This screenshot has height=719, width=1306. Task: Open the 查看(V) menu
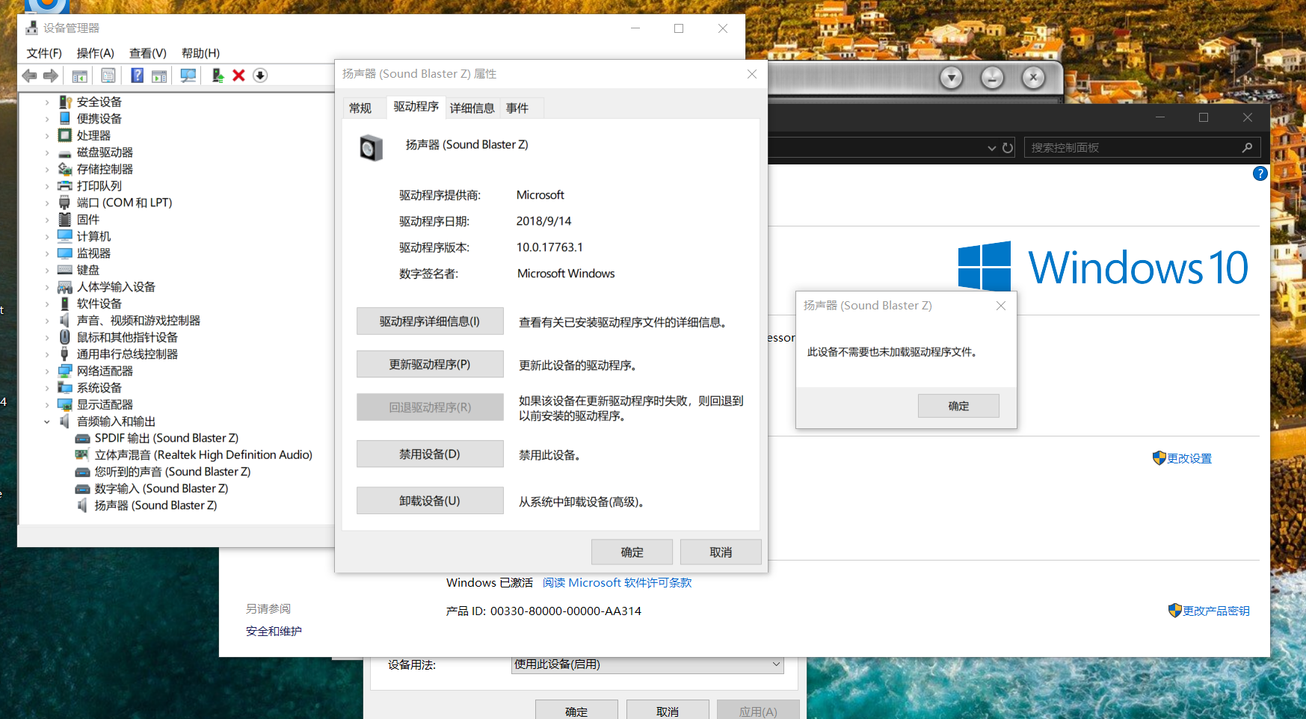147,53
